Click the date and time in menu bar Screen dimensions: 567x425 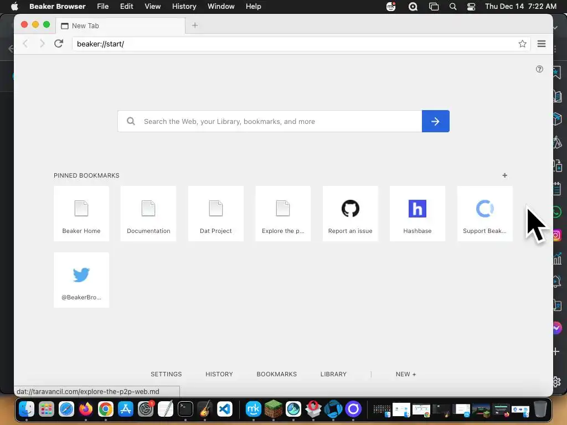pos(520,6)
